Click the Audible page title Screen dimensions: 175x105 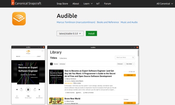(x=67, y=16)
